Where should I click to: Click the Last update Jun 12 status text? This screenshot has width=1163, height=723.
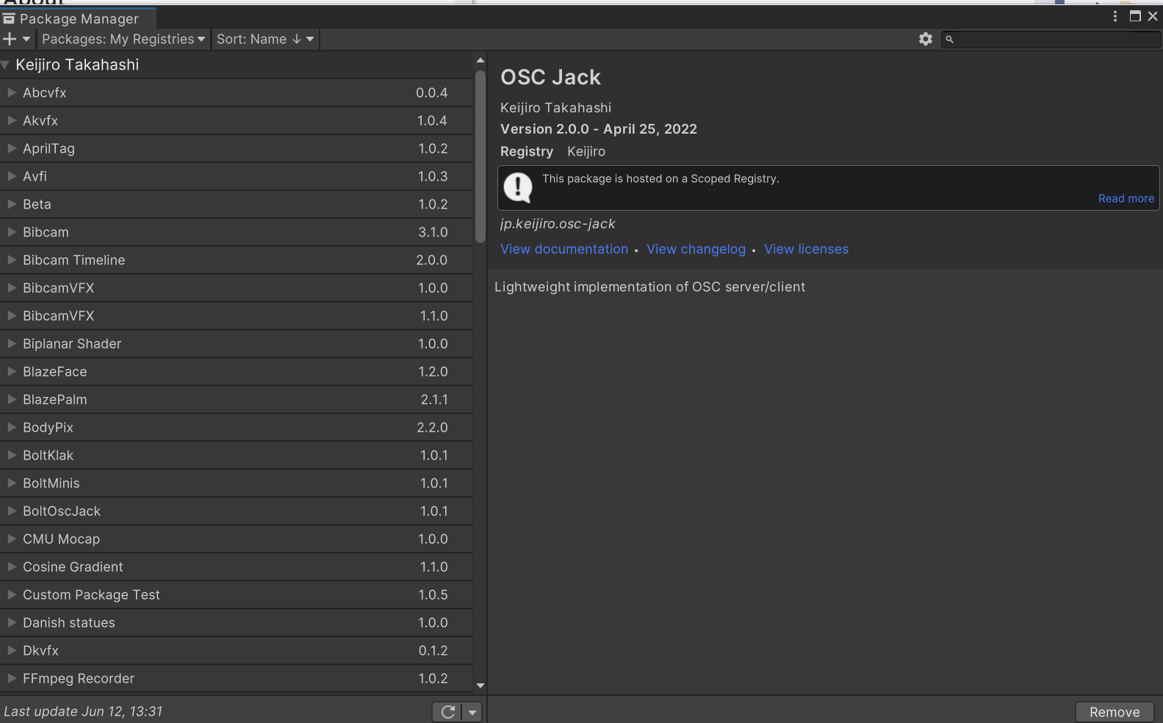(83, 711)
